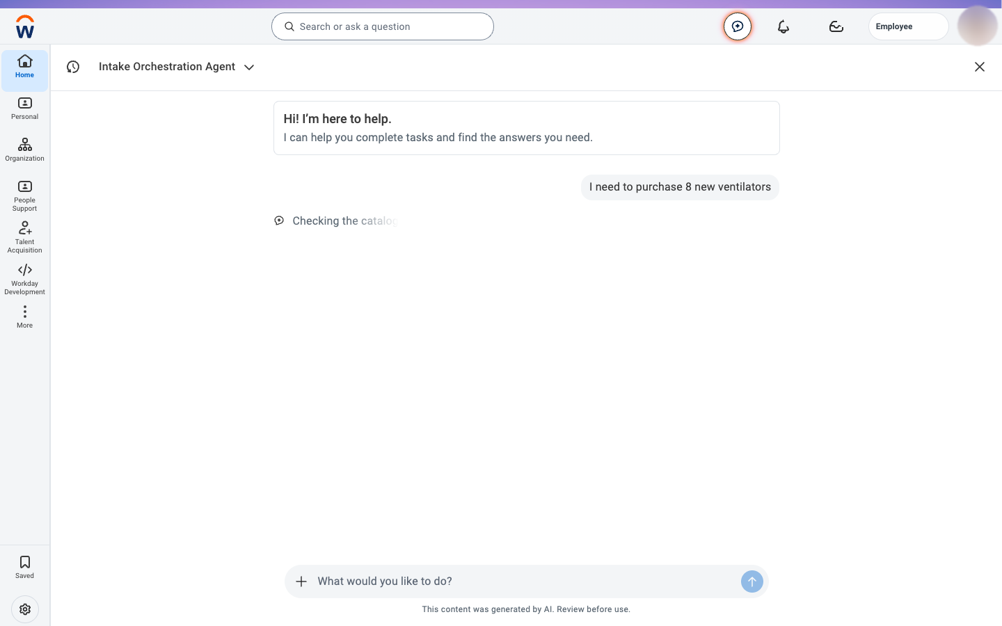Click the plus attachment icon
This screenshot has height=626, width=1002.
click(301, 581)
